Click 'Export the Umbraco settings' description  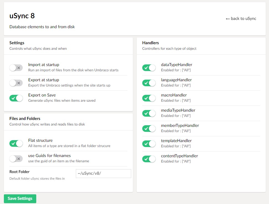[x=69, y=85]
